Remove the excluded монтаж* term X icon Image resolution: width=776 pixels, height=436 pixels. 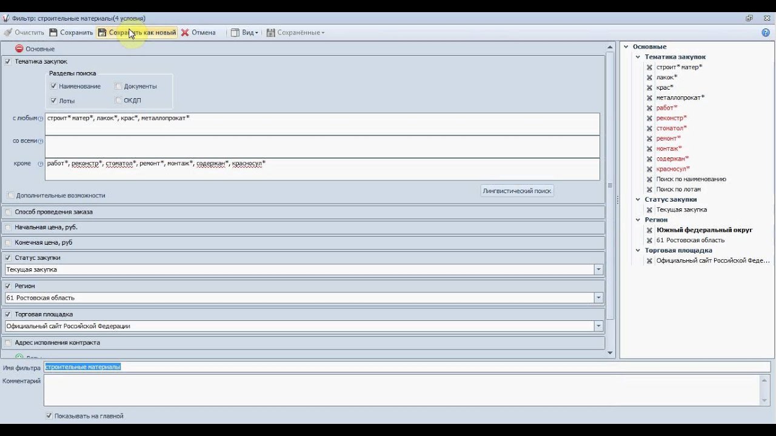click(649, 149)
